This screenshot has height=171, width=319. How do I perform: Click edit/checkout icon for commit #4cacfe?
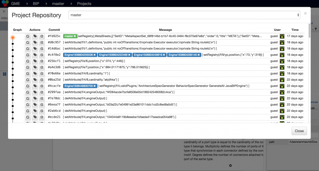[x=28, y=86]
